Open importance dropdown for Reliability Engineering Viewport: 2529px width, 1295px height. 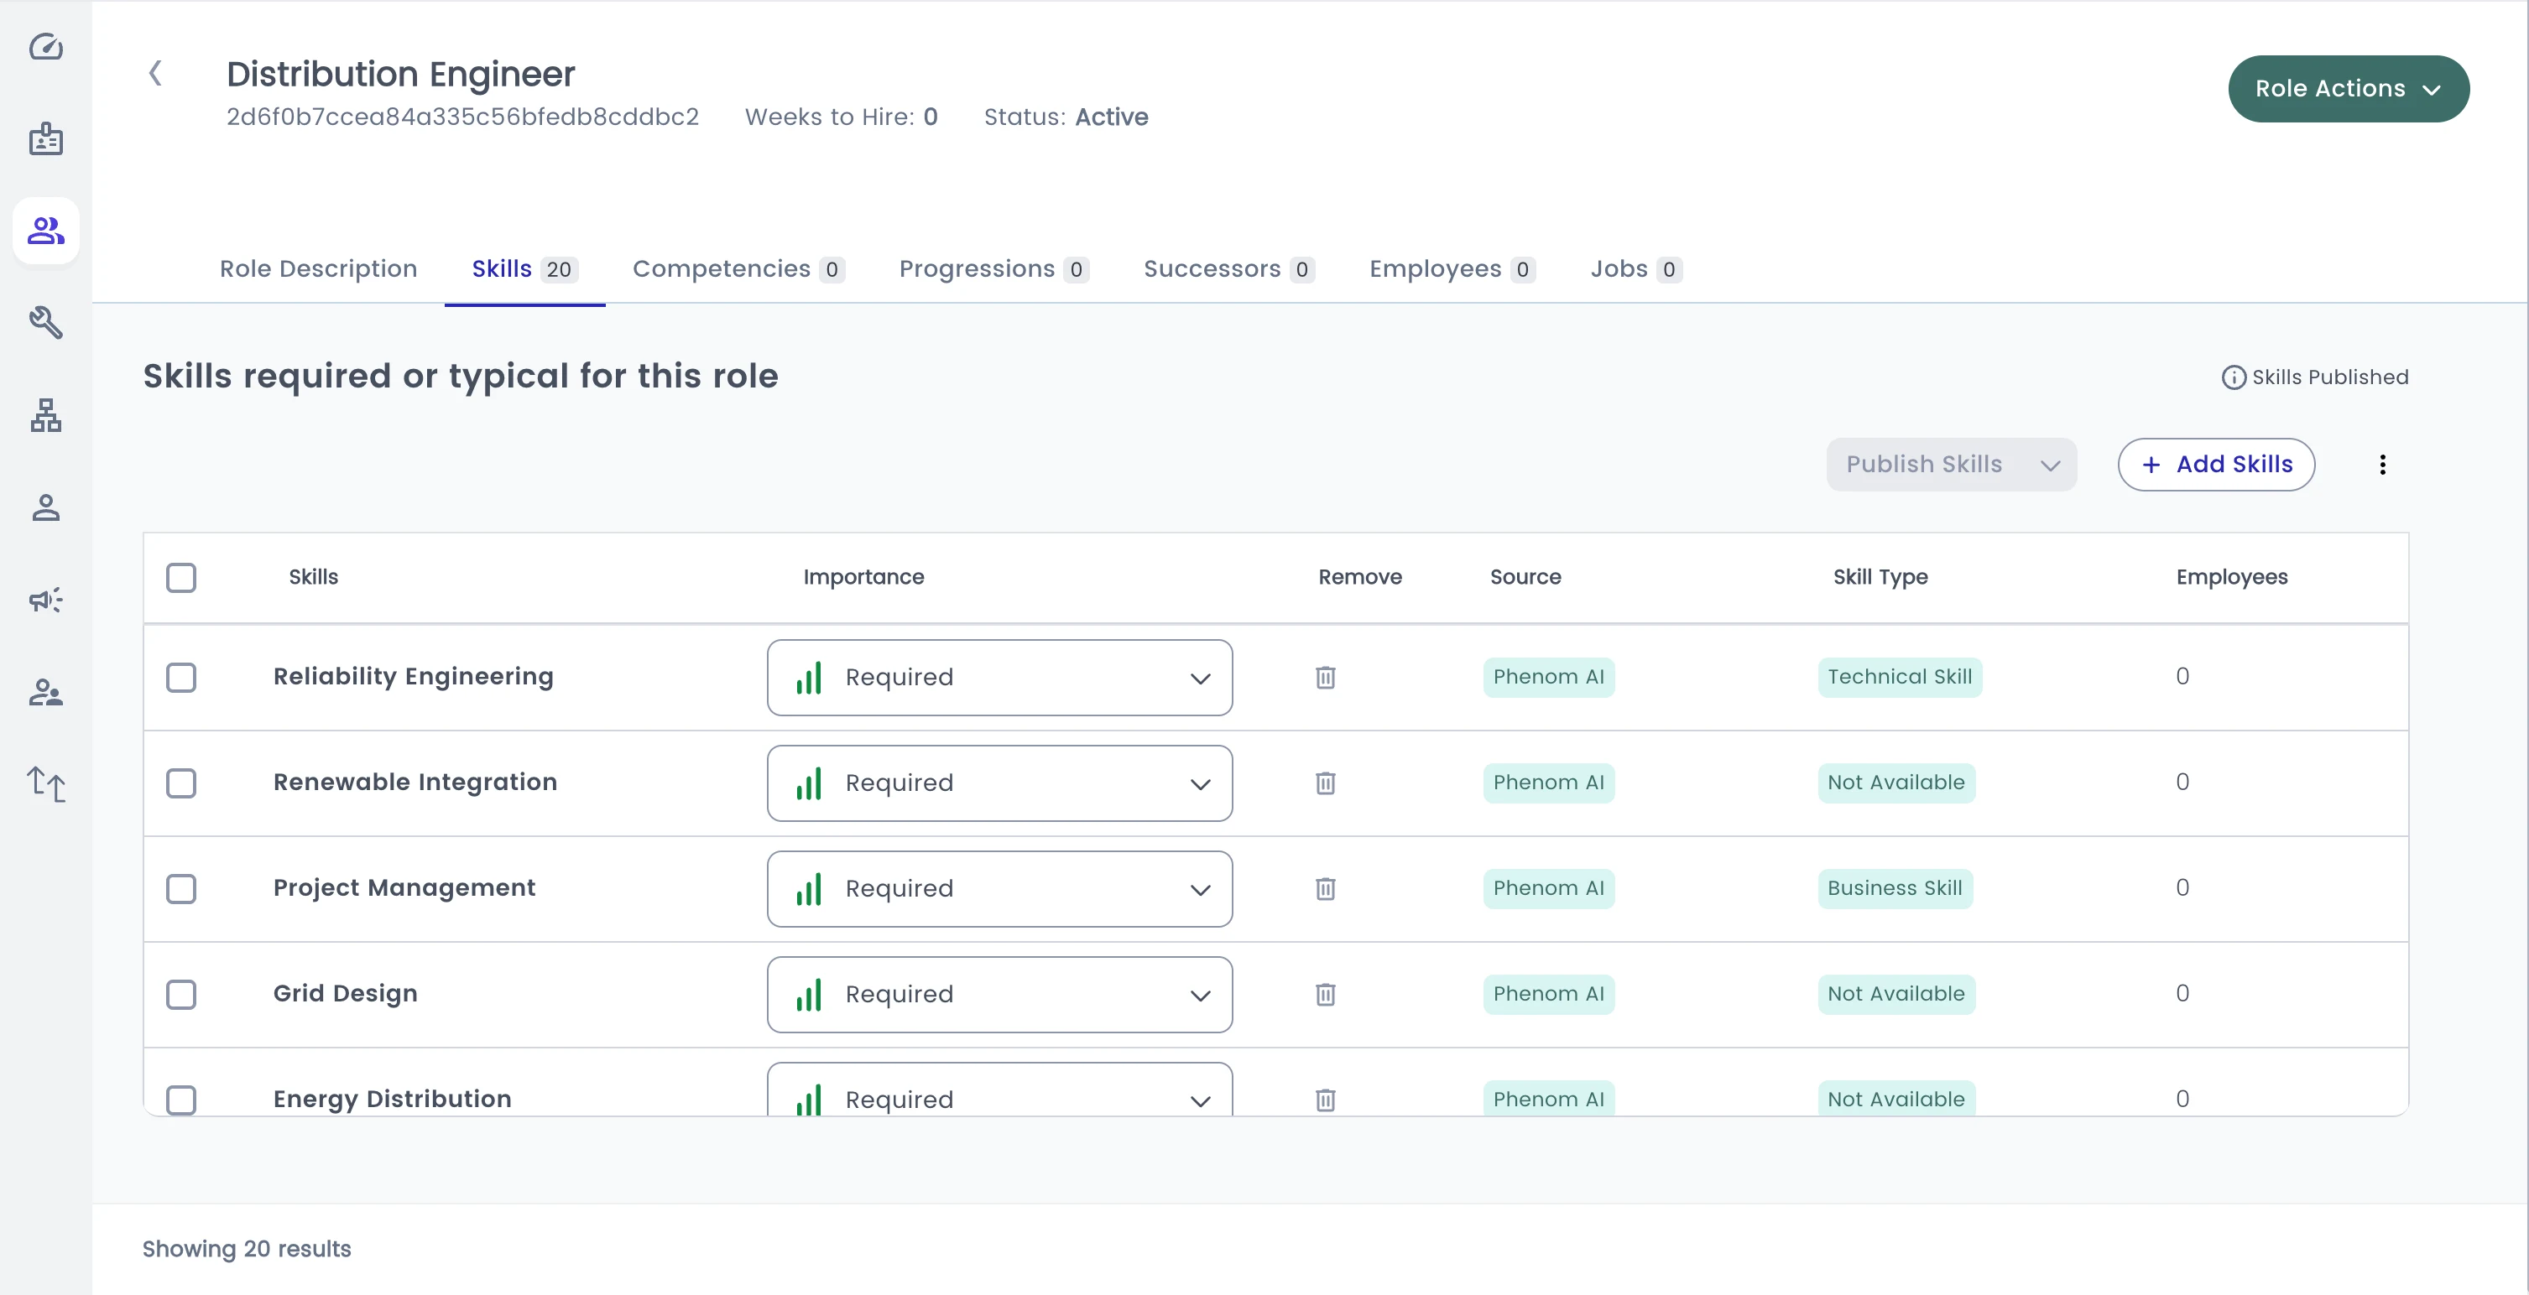tap(999, 678)
